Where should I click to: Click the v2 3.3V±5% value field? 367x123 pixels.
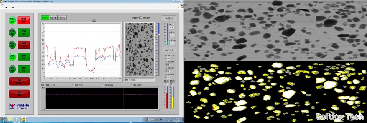(x=168, y=65)
